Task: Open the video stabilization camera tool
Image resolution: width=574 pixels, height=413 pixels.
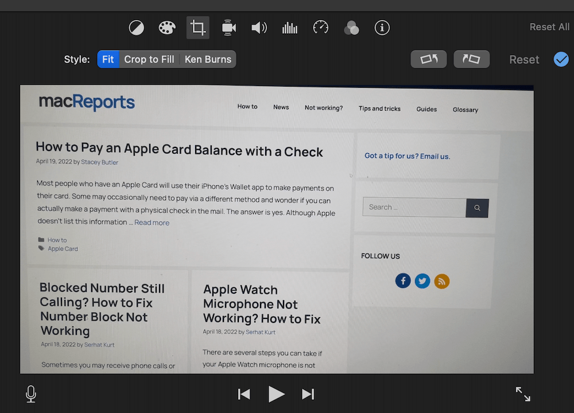Action: point(228,28)
